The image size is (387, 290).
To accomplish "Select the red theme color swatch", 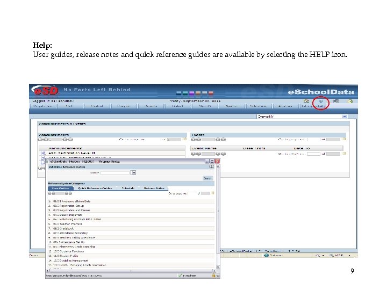I will (x=211, y=93).
